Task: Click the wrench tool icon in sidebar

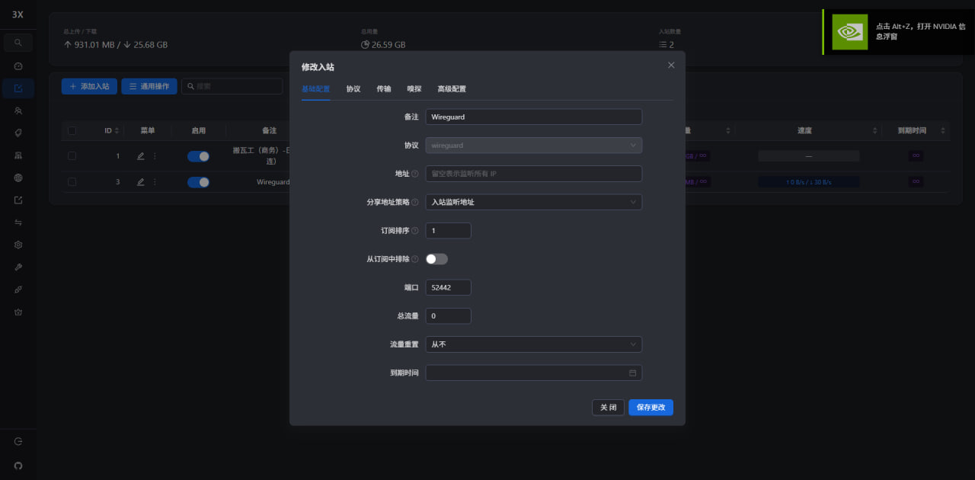Action: (x=18, y=267)
